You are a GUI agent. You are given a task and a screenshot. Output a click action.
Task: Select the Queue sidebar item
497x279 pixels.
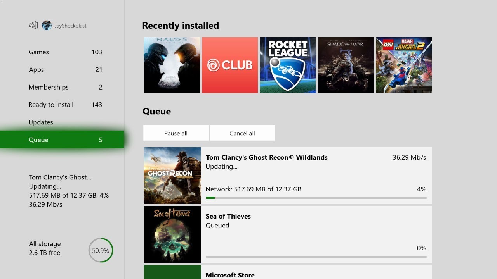(x=62, y=139)
